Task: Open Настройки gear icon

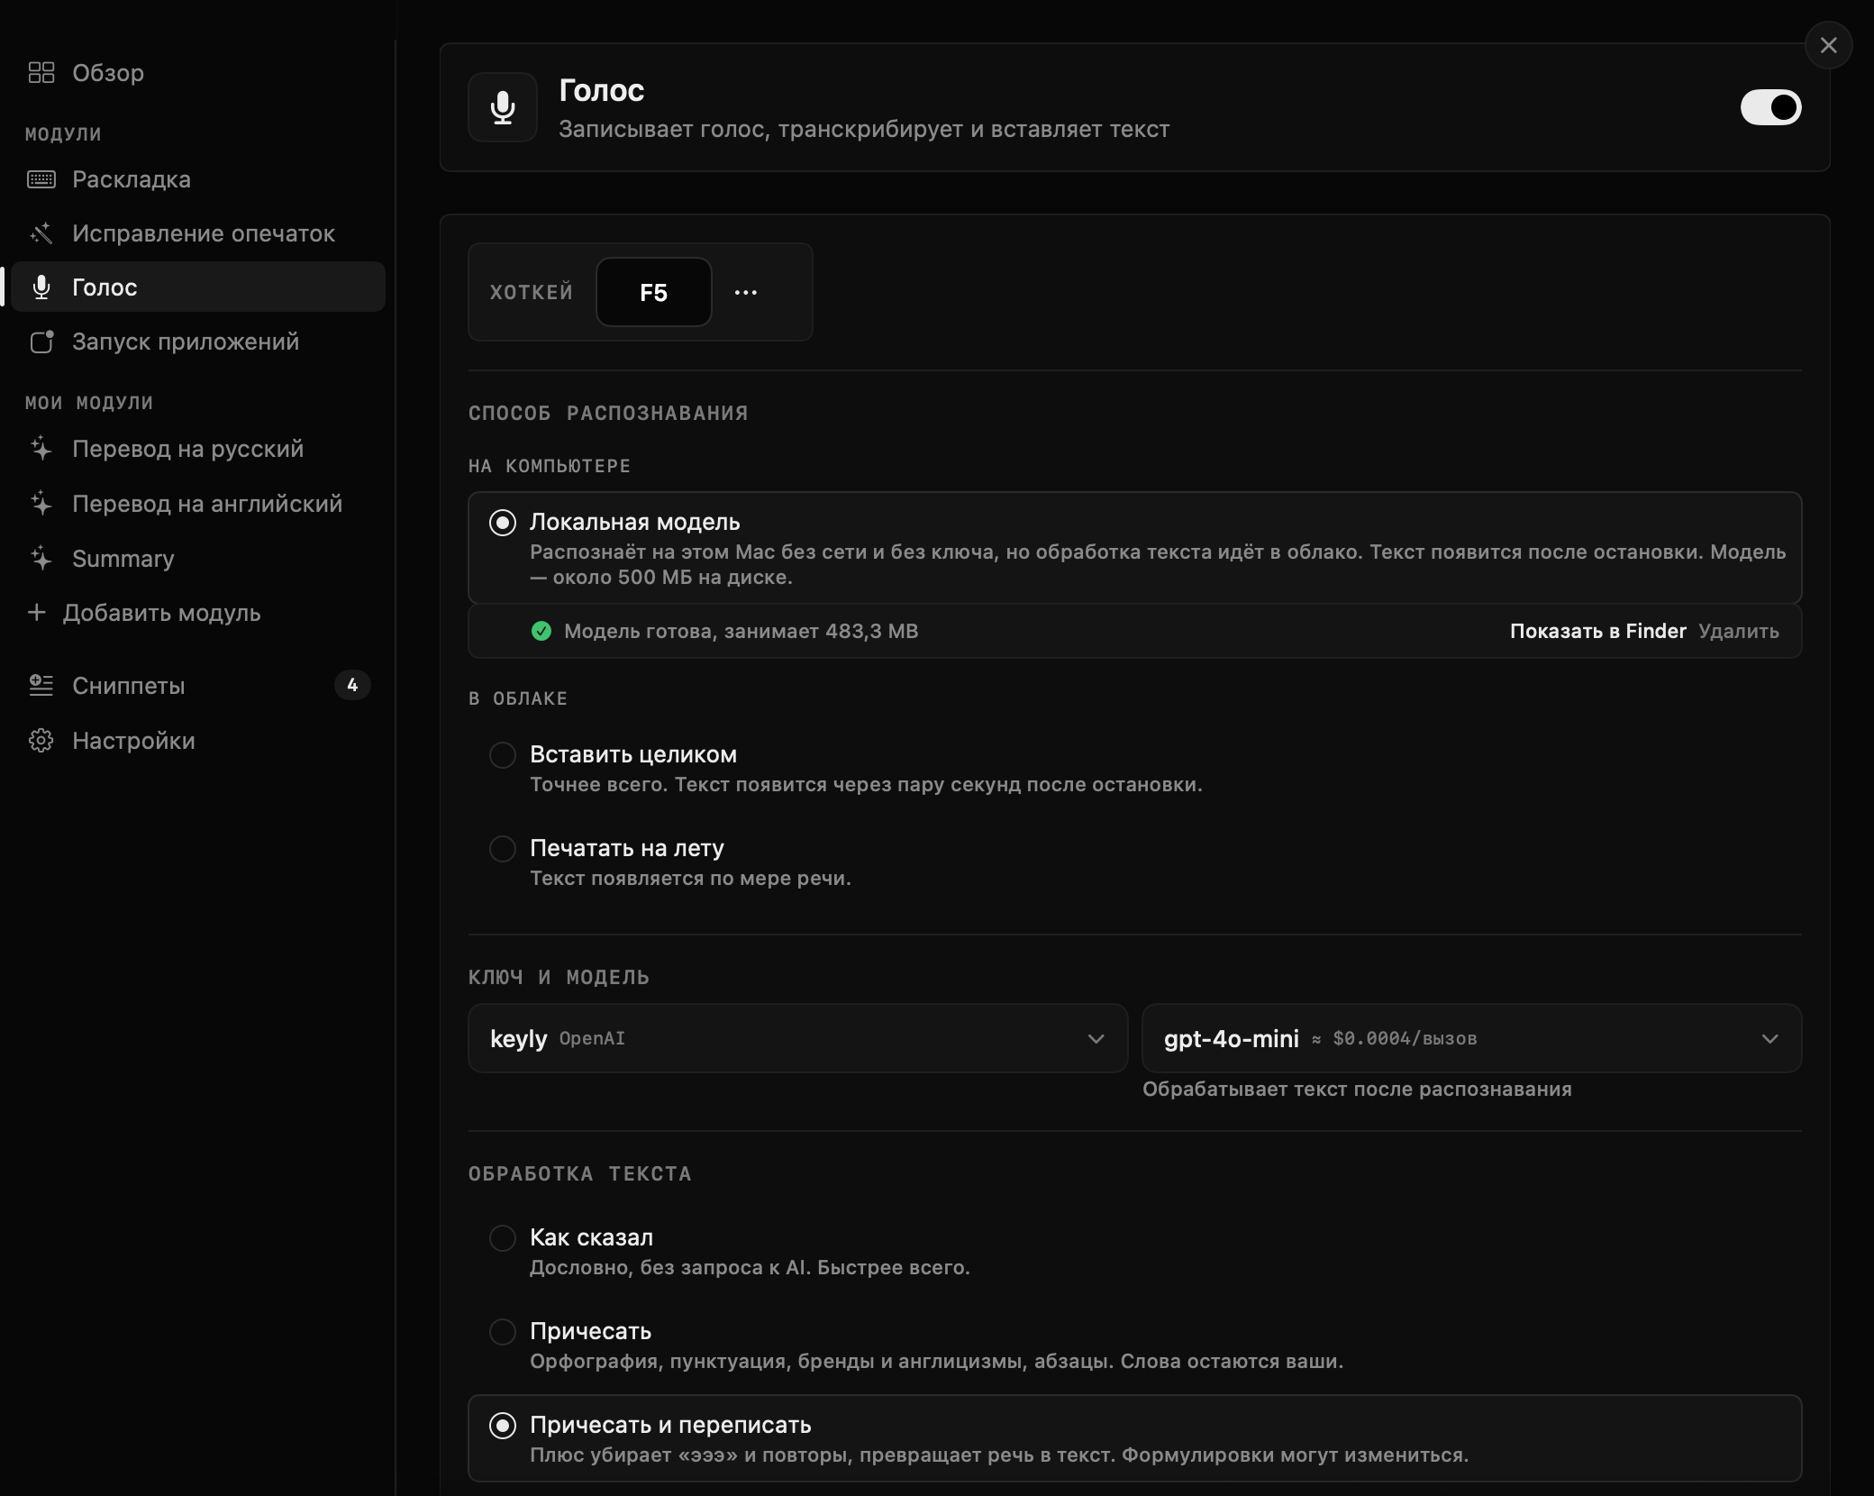Action: click(x=41, y=741)
